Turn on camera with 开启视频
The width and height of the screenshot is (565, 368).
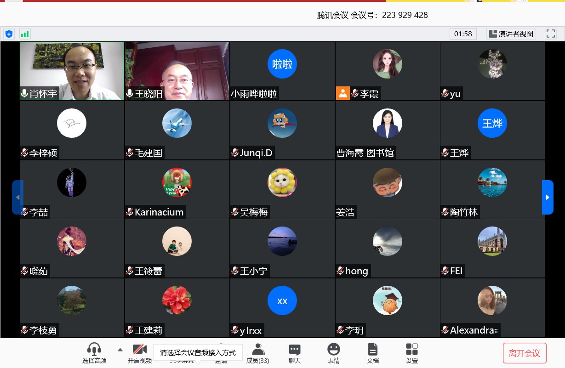[139, 353]
